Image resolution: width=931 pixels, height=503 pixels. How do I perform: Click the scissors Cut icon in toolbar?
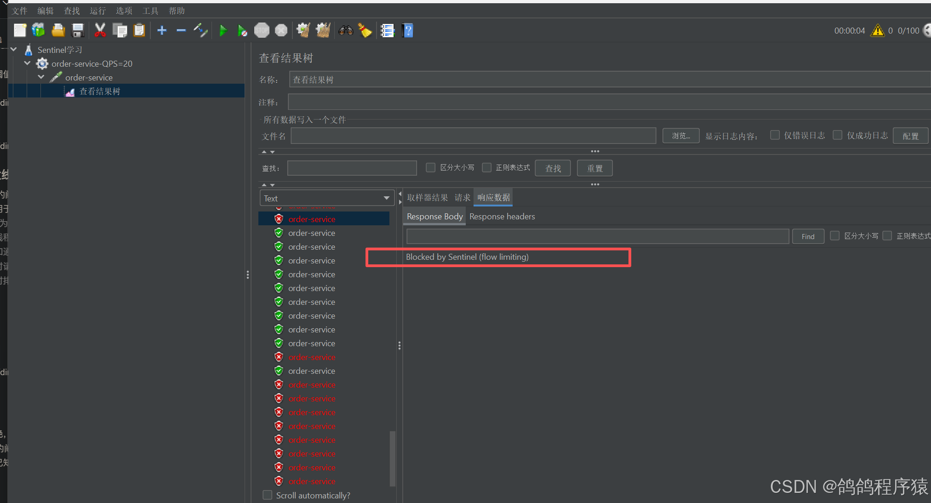100,31
